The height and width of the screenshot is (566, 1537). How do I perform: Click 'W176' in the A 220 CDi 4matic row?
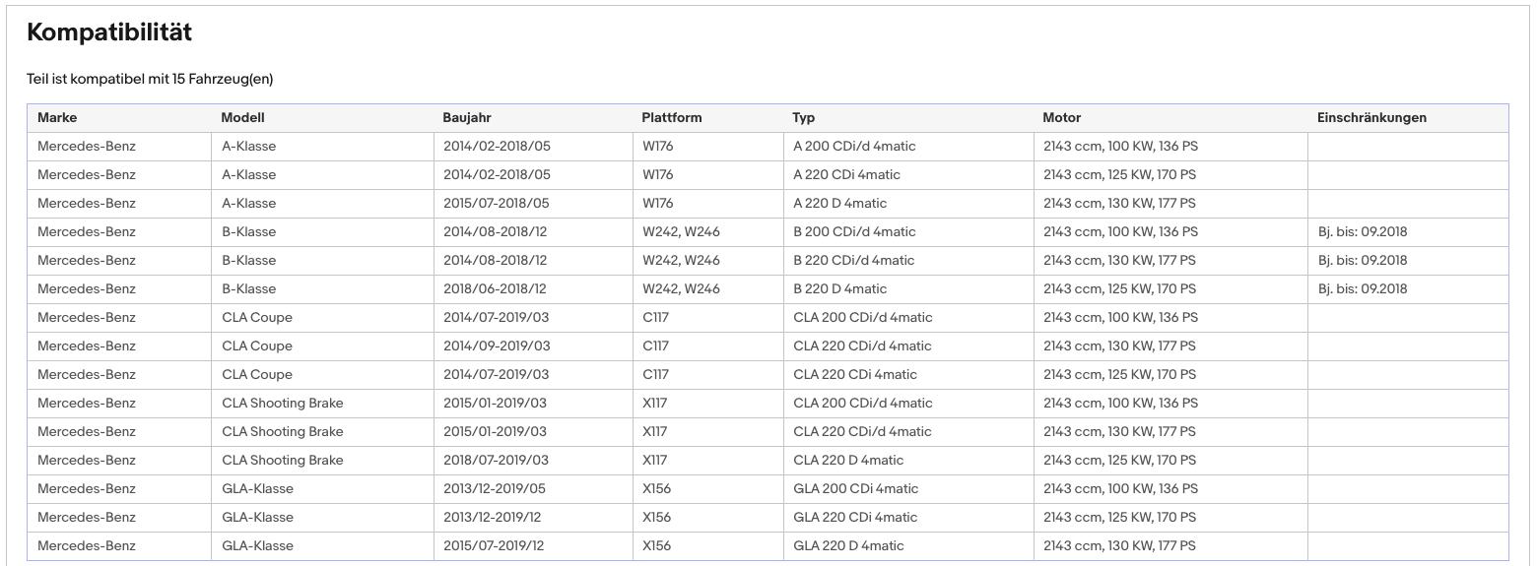658,175
